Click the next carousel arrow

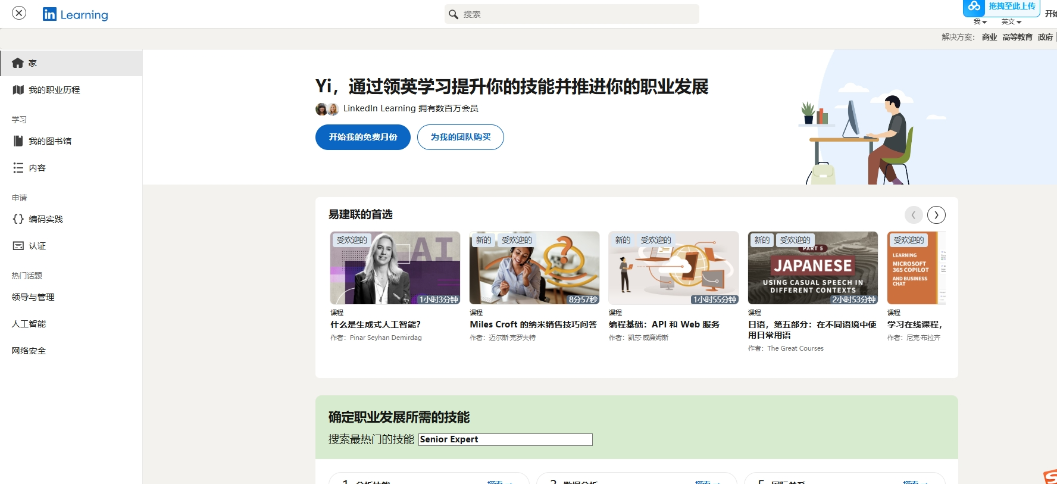pos(936,215)
